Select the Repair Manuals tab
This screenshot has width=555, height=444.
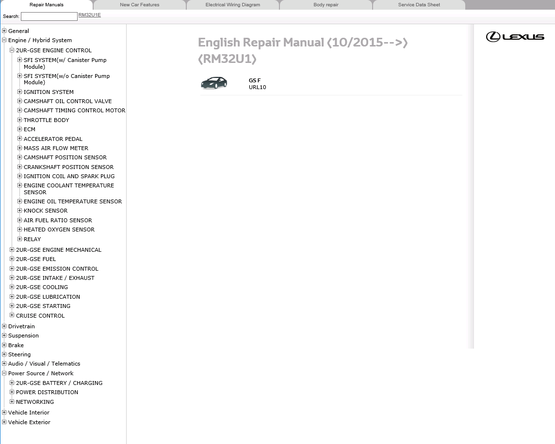click(47, 5)
